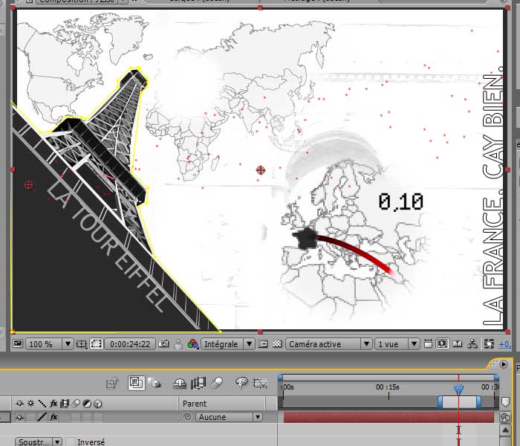Click the 3D layer cube header icon

point(98,404)
